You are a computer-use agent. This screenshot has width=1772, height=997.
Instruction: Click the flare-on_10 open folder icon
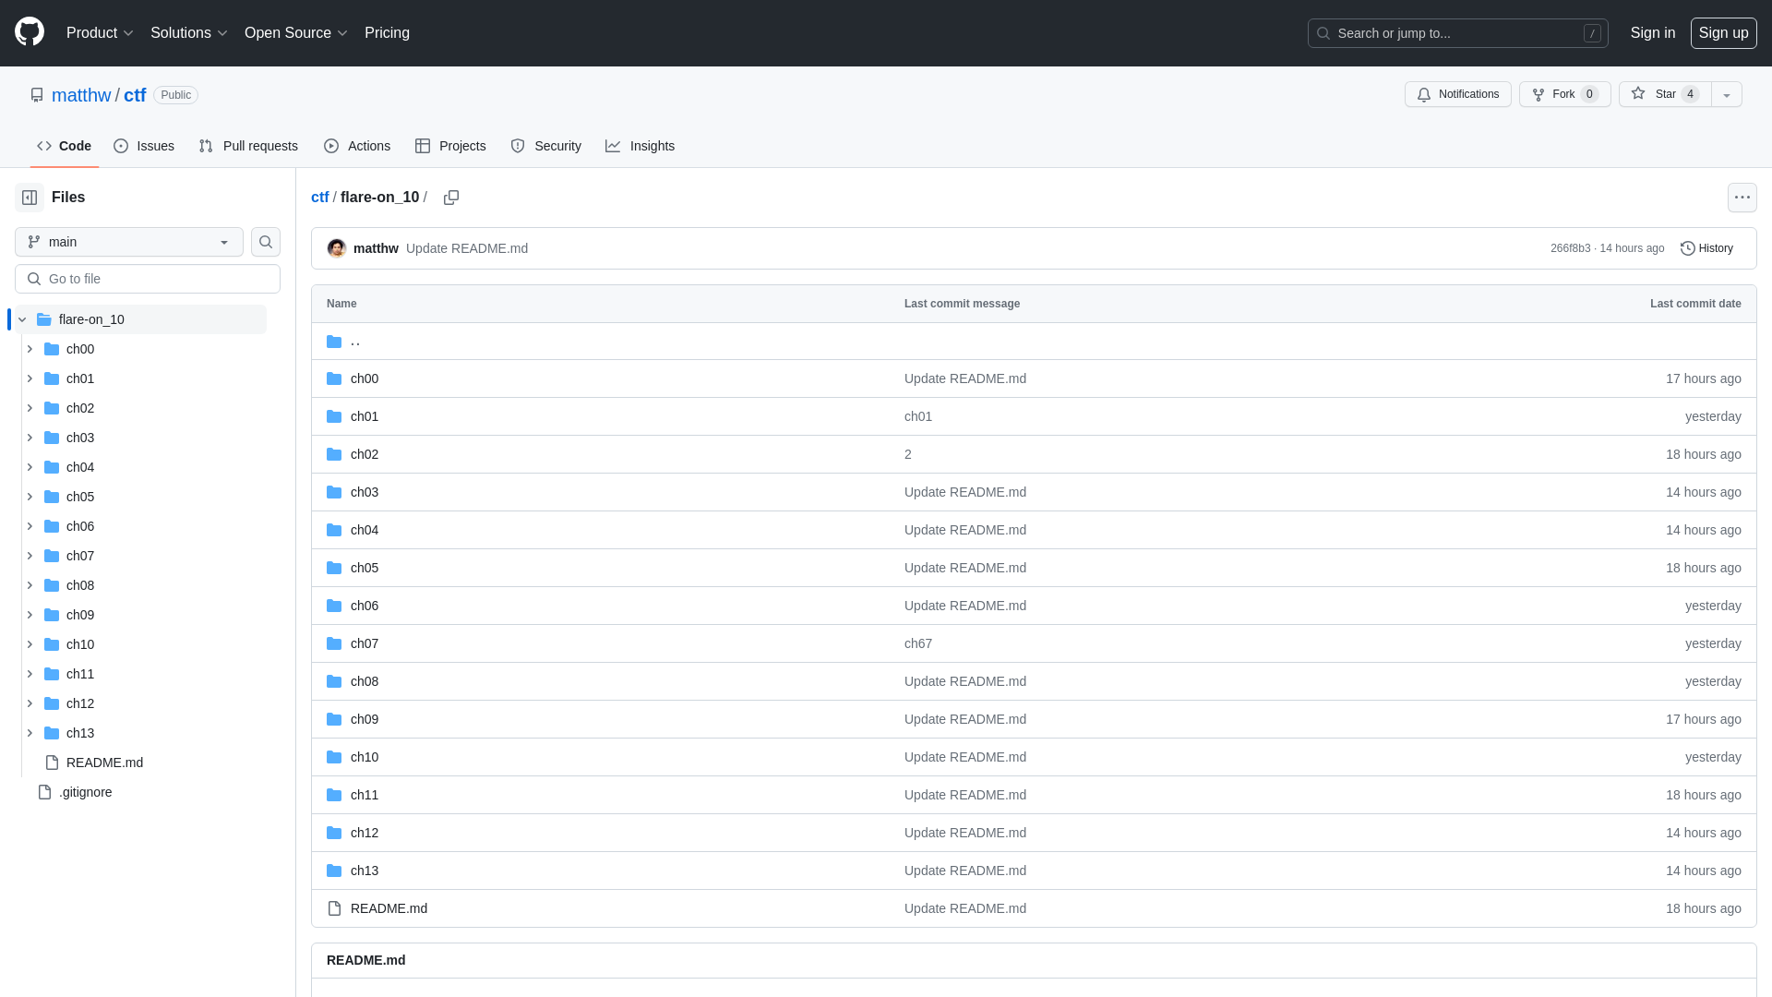(44, 319)
